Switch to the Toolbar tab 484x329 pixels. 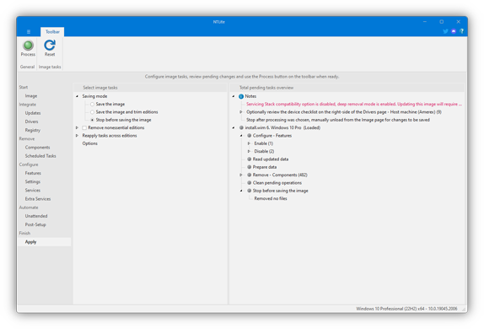click(52, 32)
